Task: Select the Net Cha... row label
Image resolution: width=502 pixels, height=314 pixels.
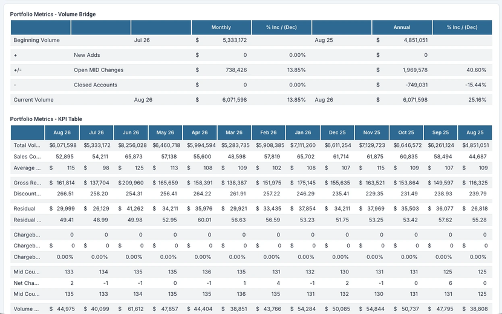Action: coord(26,283)
